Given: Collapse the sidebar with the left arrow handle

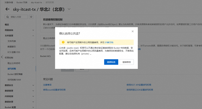Looking at the screenshot, I should click(2, 57).
